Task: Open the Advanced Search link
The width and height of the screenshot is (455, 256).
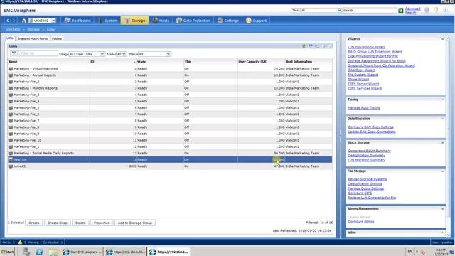Action: pos(412,11)
